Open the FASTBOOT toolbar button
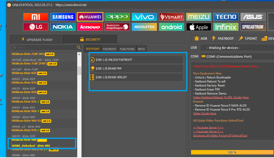This screenshot has width=274, height=158. tap(223, 39)
